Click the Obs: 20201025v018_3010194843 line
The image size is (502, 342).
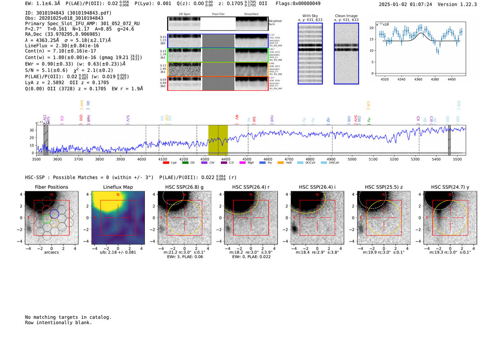coord(64,18)
